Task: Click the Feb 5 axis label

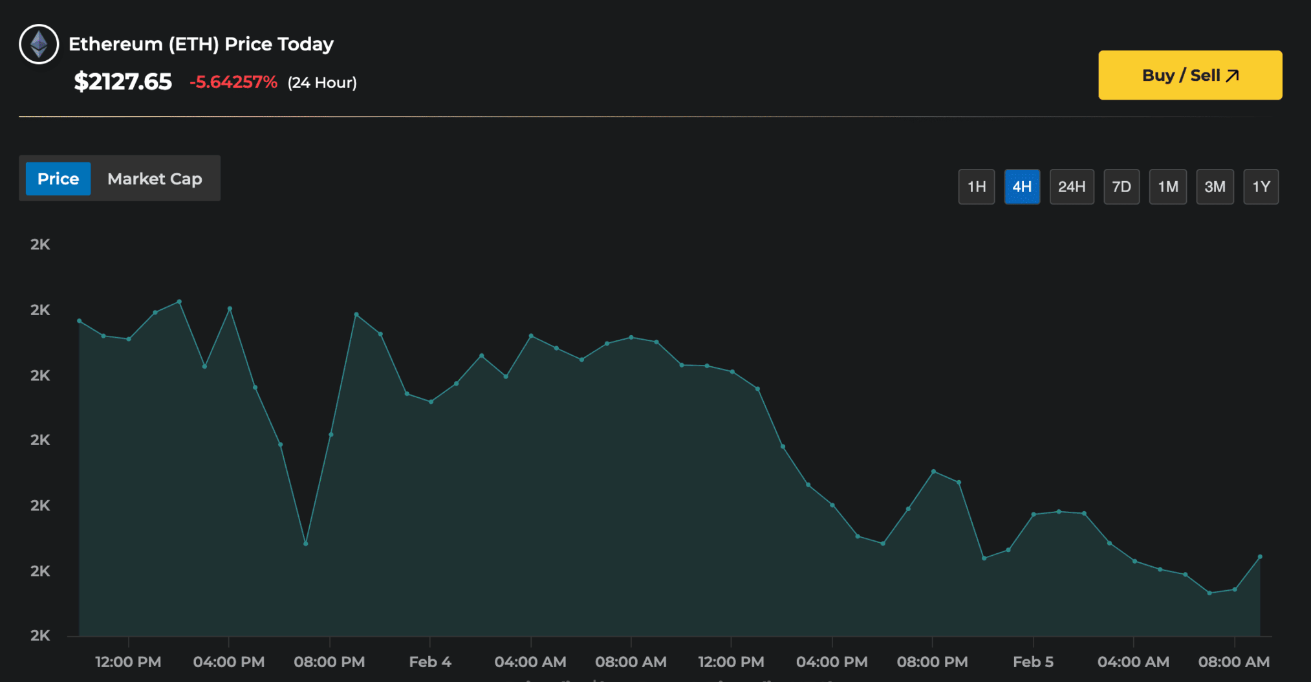Action: tap(1033, 662)
